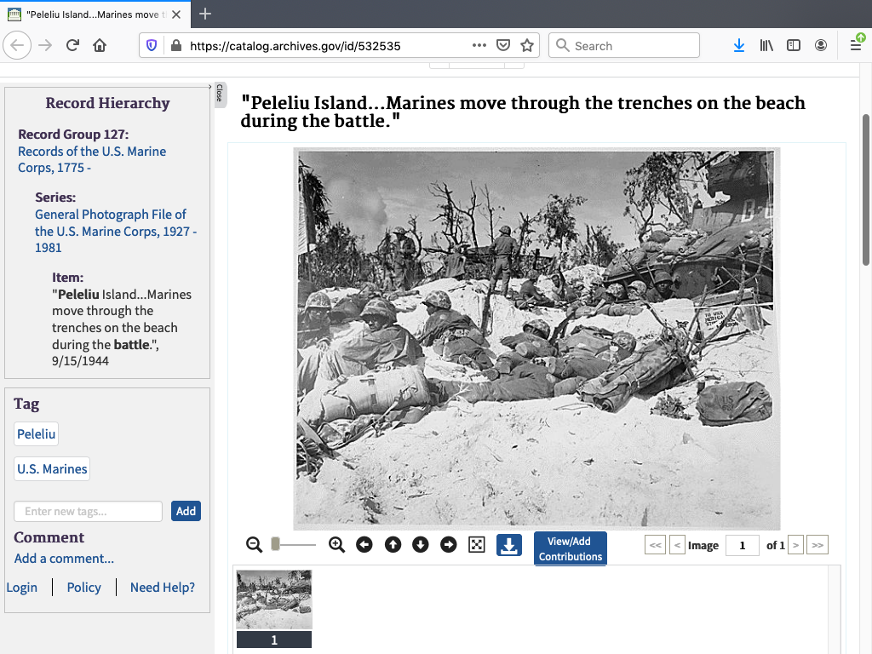Click the Enter new tags input field

(x=88, y=511)
